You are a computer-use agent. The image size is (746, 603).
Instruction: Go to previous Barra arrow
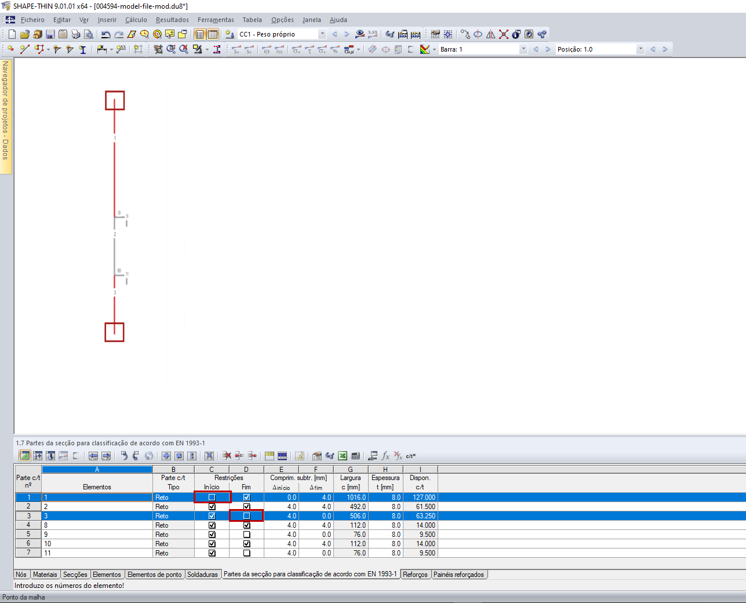[x=536, y=49]
